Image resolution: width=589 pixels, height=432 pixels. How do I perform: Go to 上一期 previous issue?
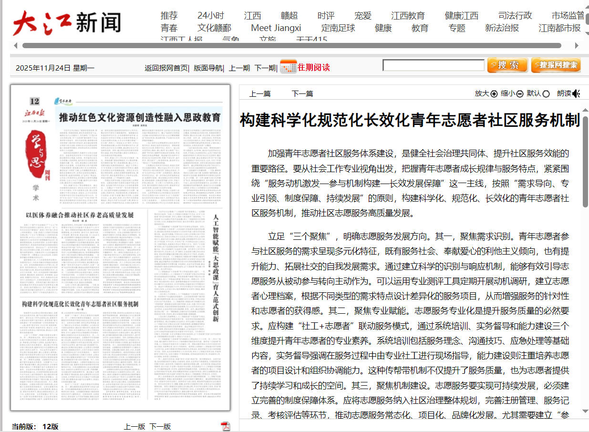[239, 68]
